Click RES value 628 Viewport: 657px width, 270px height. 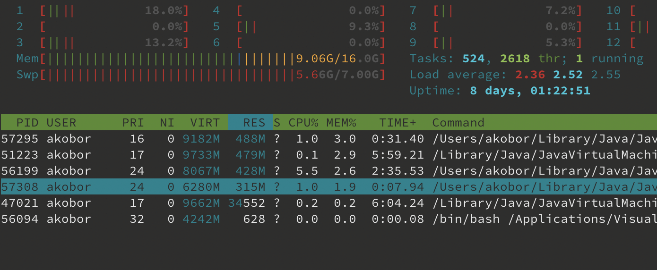(254, 219)
